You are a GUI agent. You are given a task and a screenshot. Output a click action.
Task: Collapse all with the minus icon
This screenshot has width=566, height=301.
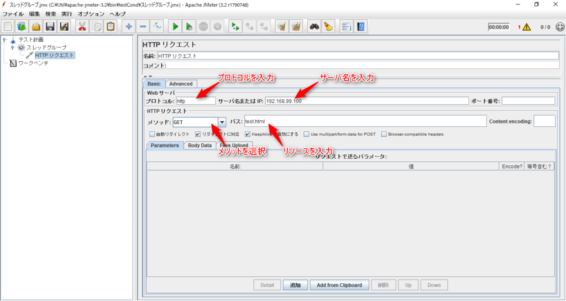[143, 26]
